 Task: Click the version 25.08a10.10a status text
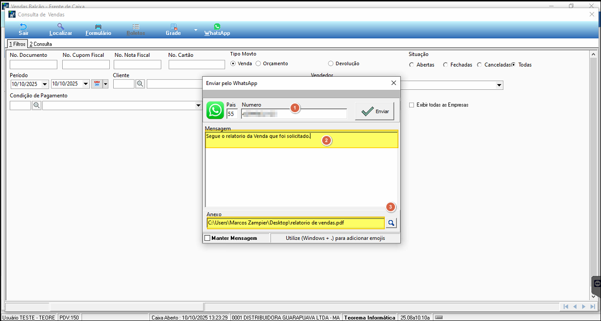coord(415,318)
